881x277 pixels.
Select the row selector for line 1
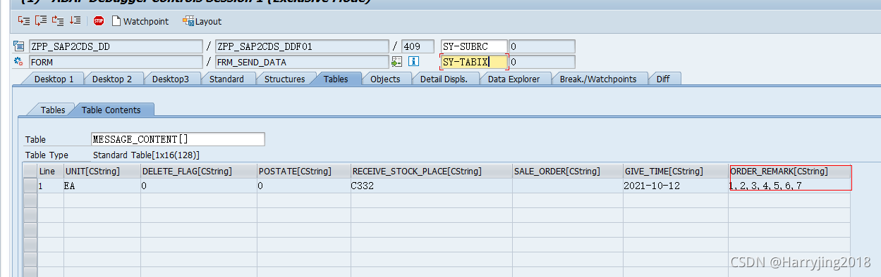[x=30, y=186]
